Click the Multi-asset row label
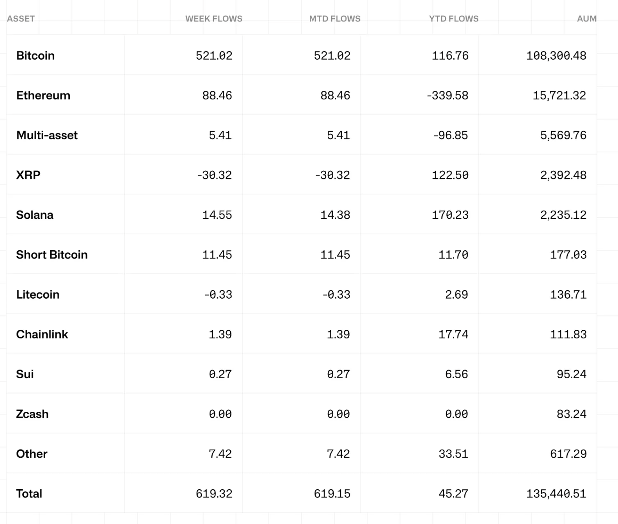Image resolution: width=618 pixels, height=524 pixels. click(47, 135)
